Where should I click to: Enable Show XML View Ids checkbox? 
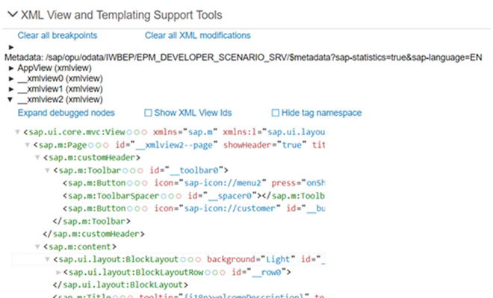[148, 113]
